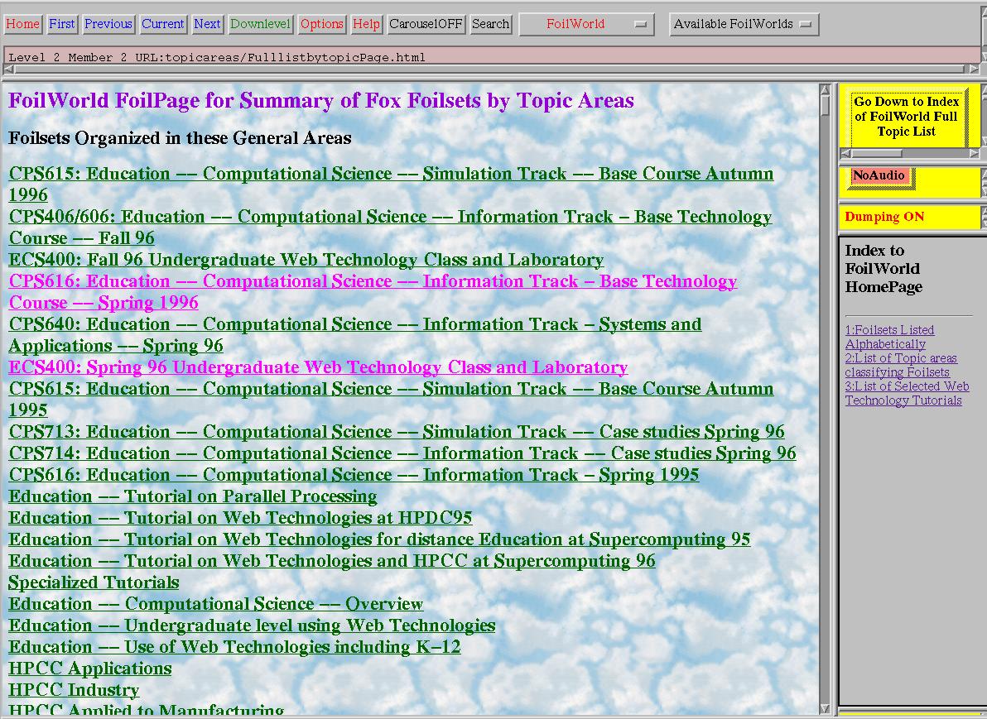Click the up arrow of the main page scrollbar

click(x=826, y=89)
